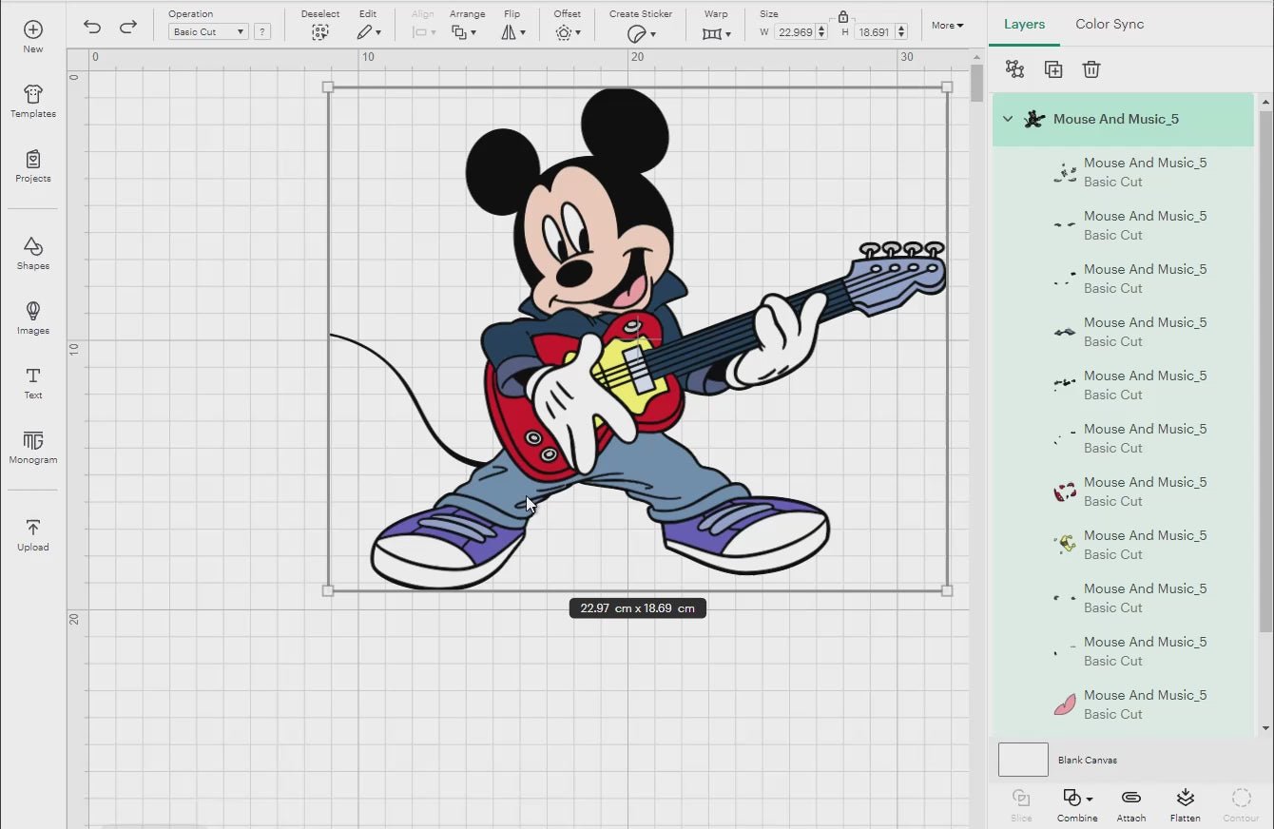Select the yellow pickguard layer
This screenshot has height=829, width=1274.
point(1123,545)
